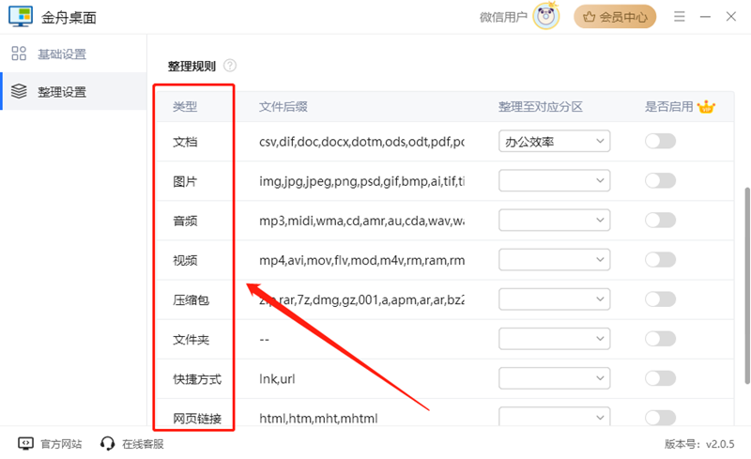
Task: Enable the 快捷方式 rule toggle
Action: 661,378
